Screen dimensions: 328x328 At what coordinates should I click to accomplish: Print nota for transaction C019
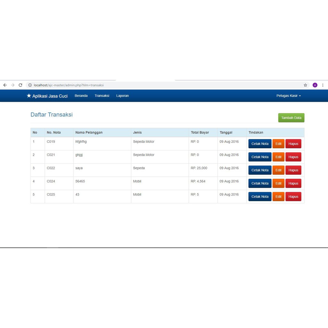click(x=260, y=144)
